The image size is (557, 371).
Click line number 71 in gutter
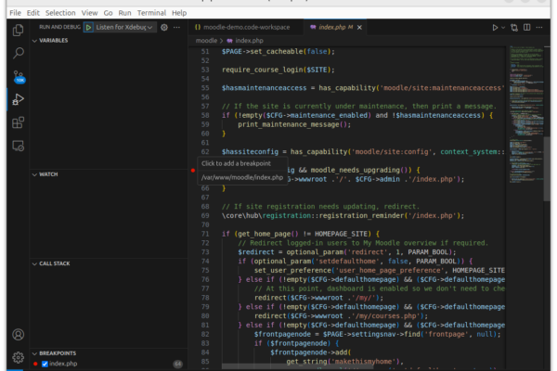click(205, 234)
